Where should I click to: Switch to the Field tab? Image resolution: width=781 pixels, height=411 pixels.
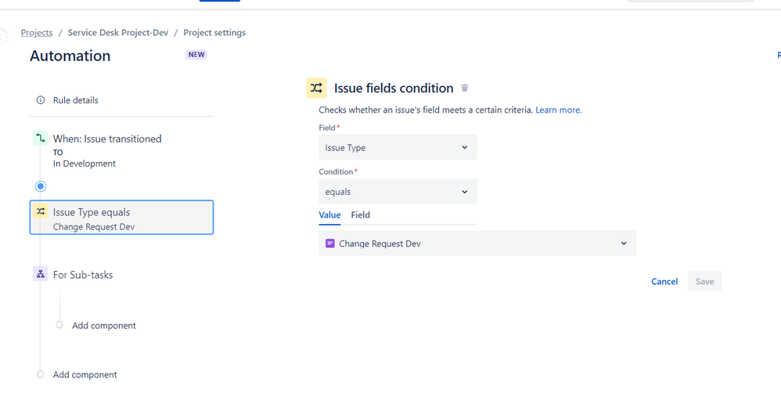point(360,215)
